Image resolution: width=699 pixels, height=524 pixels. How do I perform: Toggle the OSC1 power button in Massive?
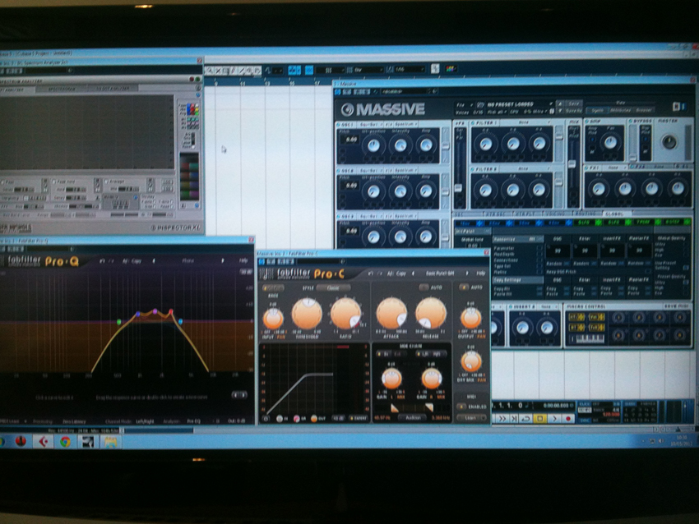(338, 125)
